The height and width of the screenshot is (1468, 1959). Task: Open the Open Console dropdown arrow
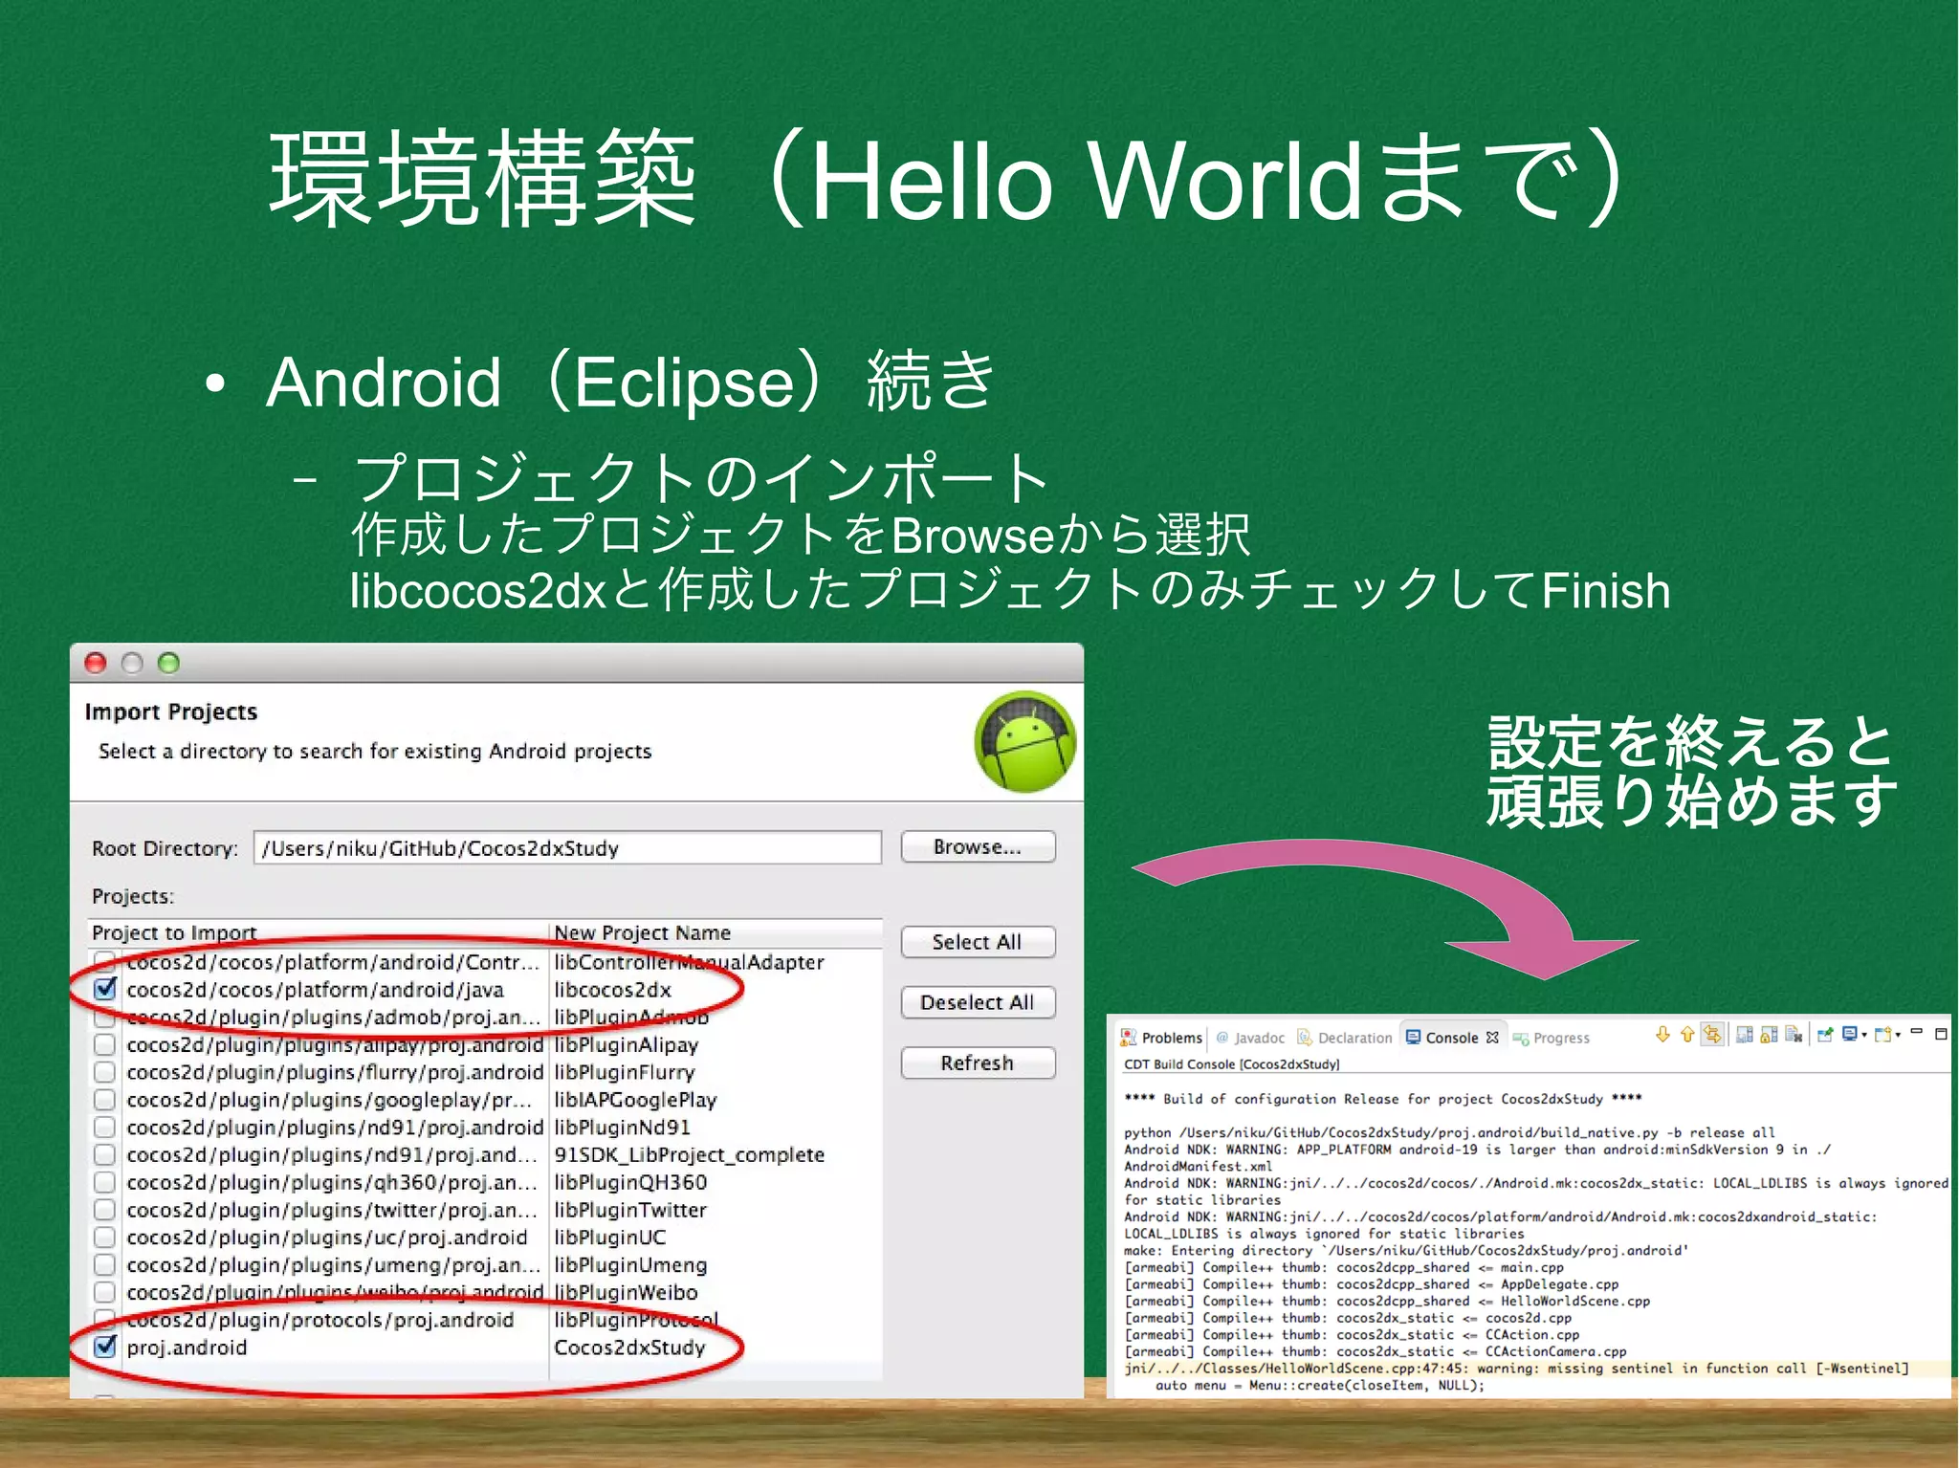[1898, 1035]
